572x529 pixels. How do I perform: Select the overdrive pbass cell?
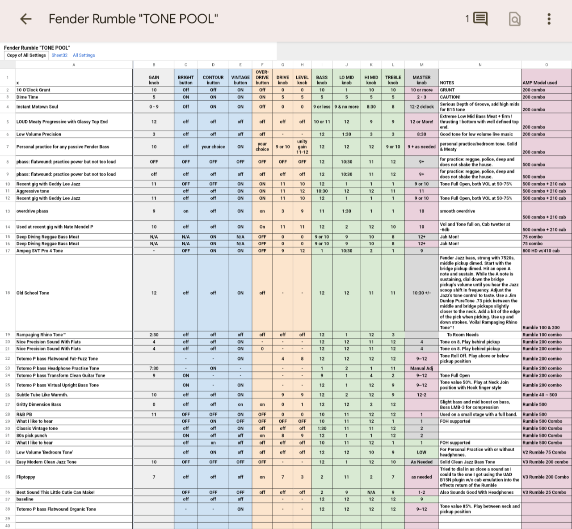point(74,211)
